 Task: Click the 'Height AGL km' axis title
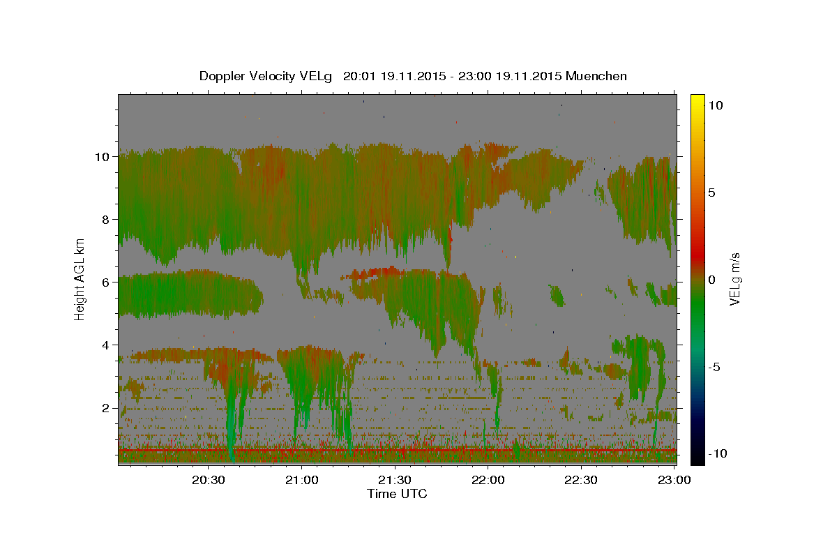point(80,279)
